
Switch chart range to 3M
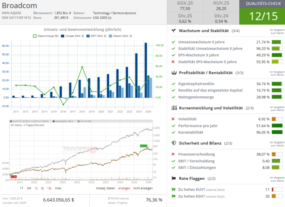tap(29, 188)
